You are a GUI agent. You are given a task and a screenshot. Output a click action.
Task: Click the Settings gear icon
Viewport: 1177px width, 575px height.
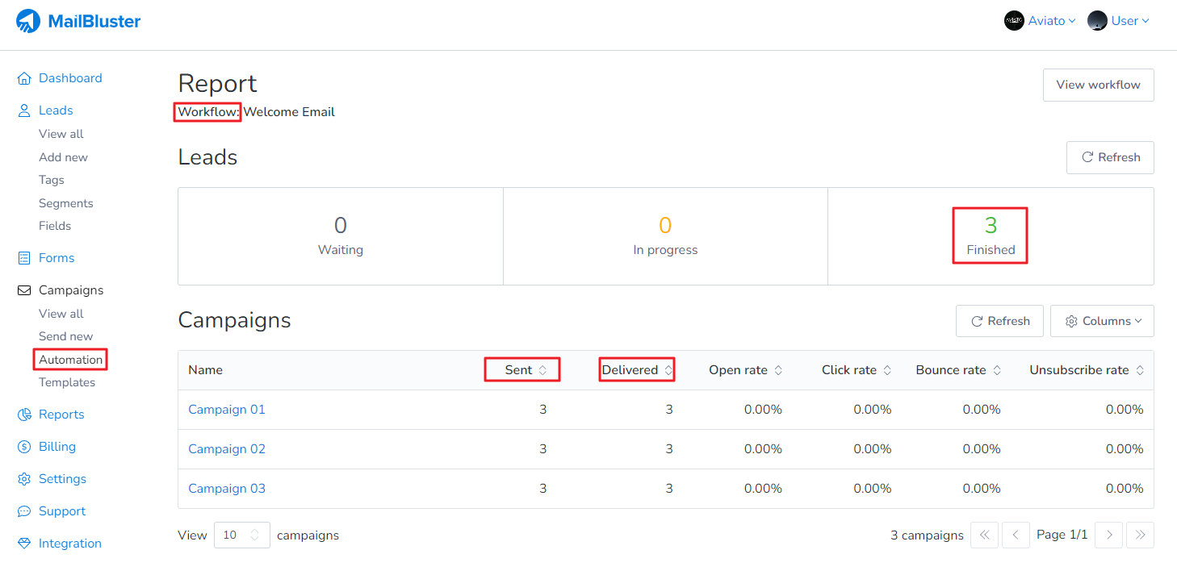[x=24, y=479]
